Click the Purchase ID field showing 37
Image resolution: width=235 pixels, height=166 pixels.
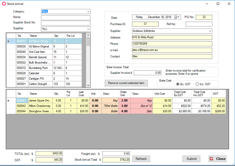pos(145,24)
